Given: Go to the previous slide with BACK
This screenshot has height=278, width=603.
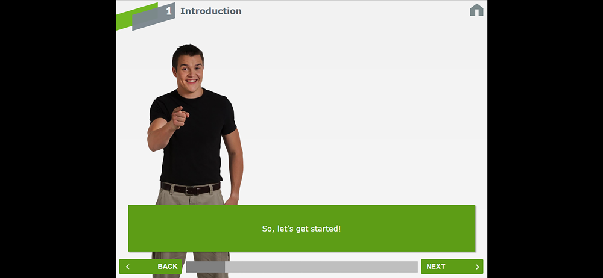Looking at the screenshot, I should (150, 267).
